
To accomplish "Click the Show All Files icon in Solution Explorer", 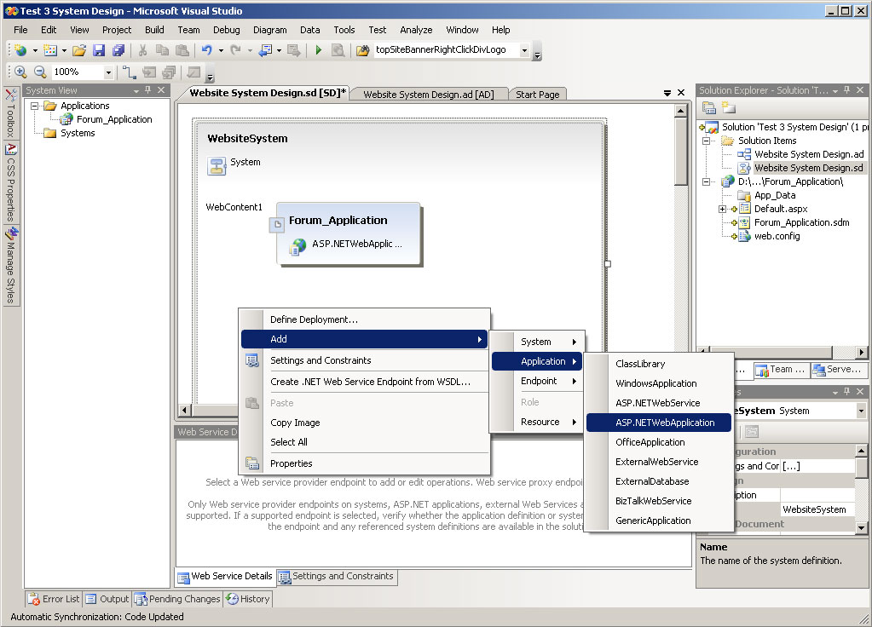I will (729, 107).
